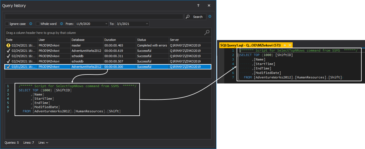Click the search text input field
This screenshot has width=365, height=149.
tap(94, 17)
